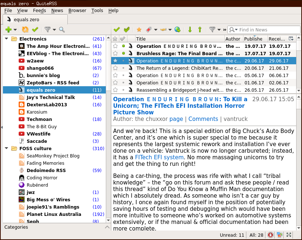Follow the FITech EFI system link
Viewport: 302px width, 240px height.
tap(159, 157)
